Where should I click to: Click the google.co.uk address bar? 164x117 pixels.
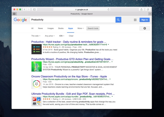coord(81,9)
